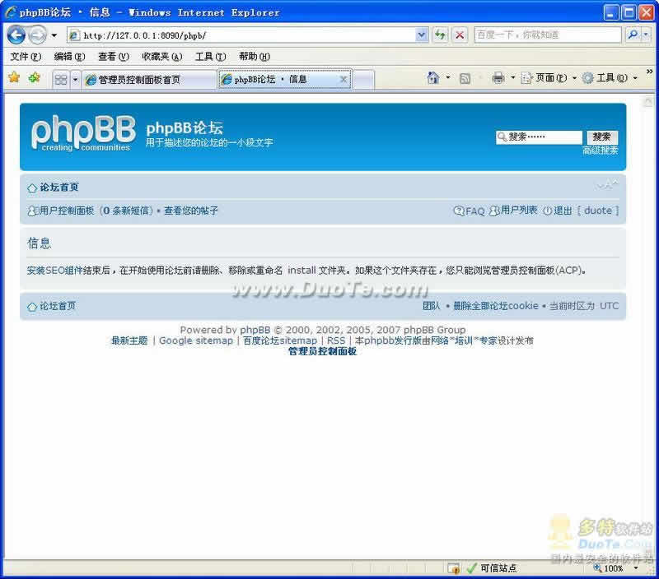Click the forum 搜索 button

pyautogui.click(x=601, y=137)
